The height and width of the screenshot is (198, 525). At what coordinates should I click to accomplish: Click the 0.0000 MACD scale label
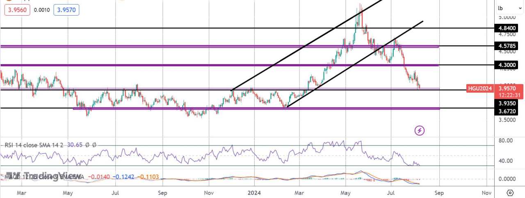507,179
